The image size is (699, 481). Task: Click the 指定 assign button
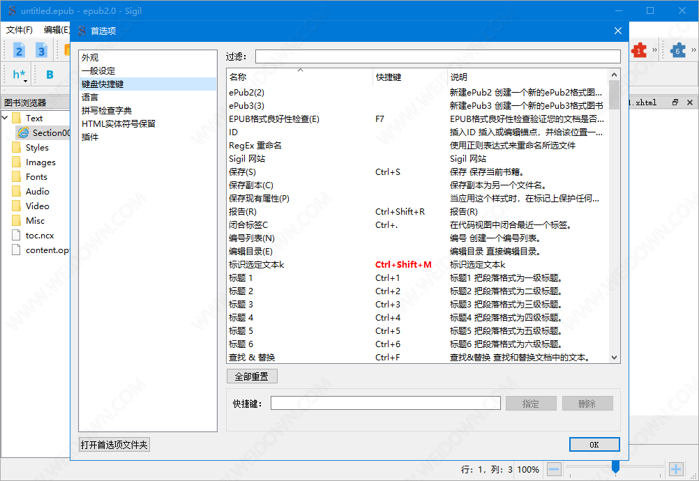tap(531, 404)
